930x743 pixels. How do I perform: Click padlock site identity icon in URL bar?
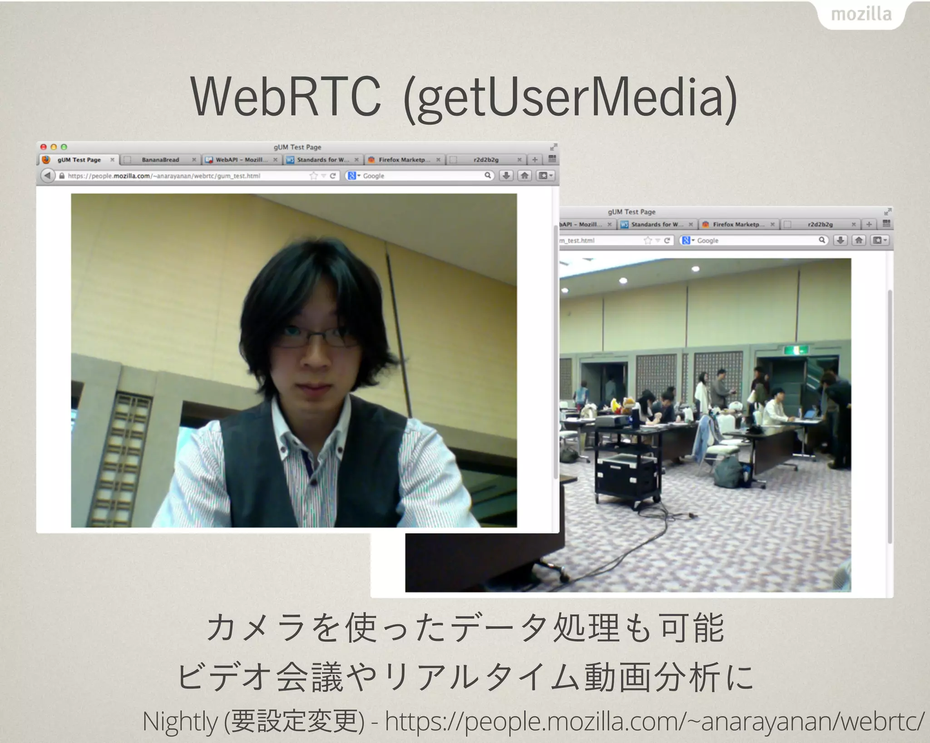pos(62,176)
